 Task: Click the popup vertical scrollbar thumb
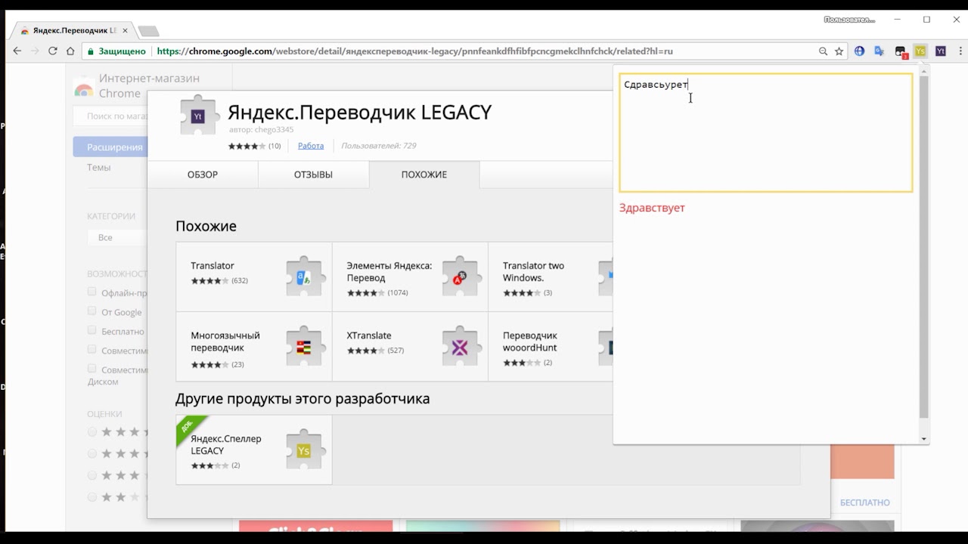pos(923,247)
